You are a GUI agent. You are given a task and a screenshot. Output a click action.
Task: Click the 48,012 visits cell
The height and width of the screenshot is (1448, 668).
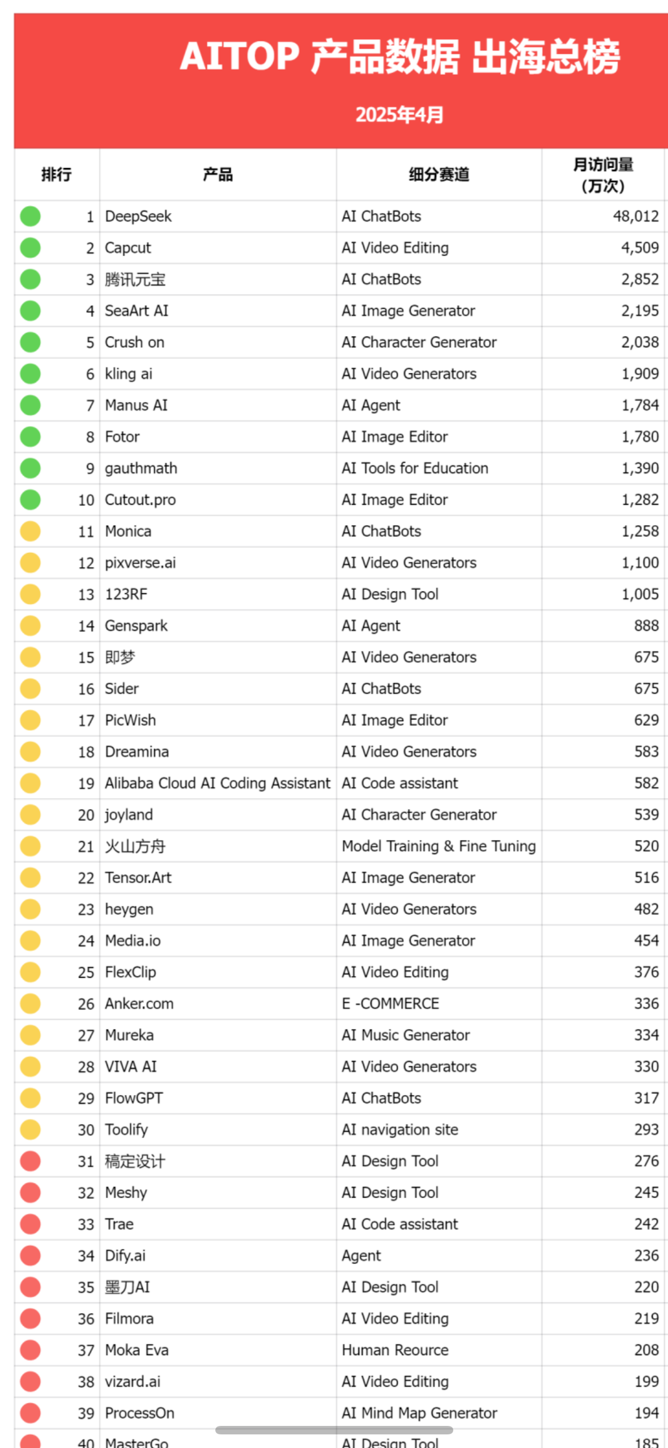click(x=603, y=216)
